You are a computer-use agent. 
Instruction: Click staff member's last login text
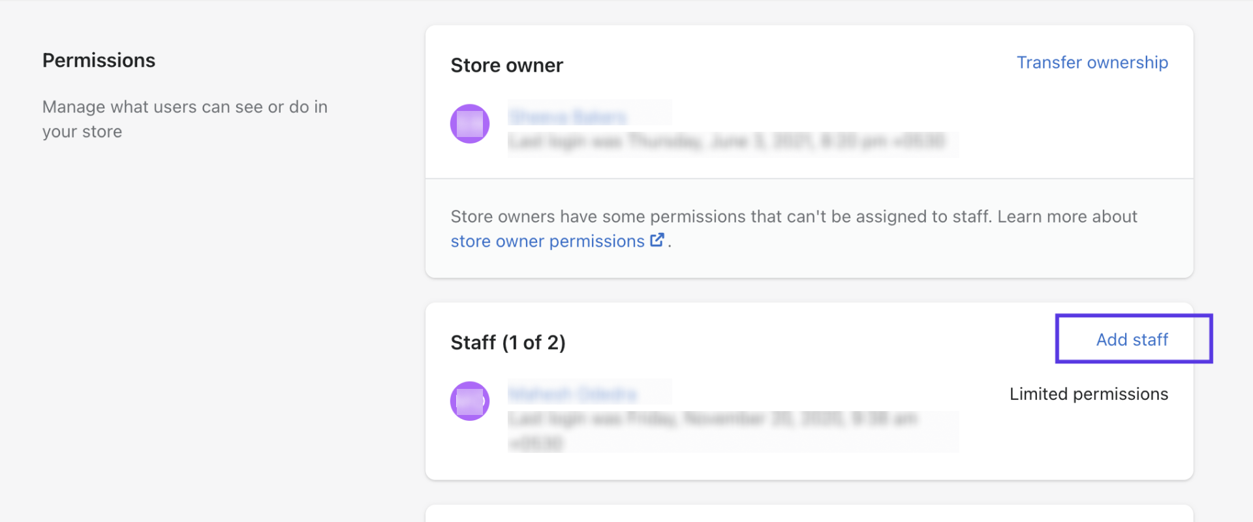(713, 431)
